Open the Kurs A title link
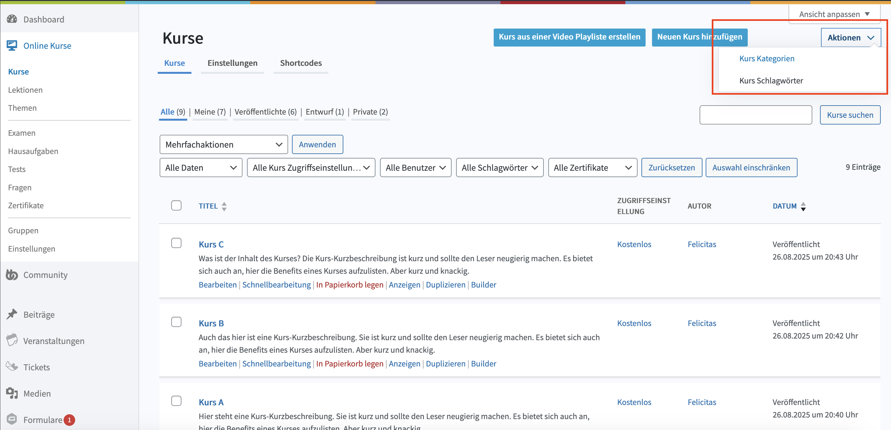 tap(211, 402)
